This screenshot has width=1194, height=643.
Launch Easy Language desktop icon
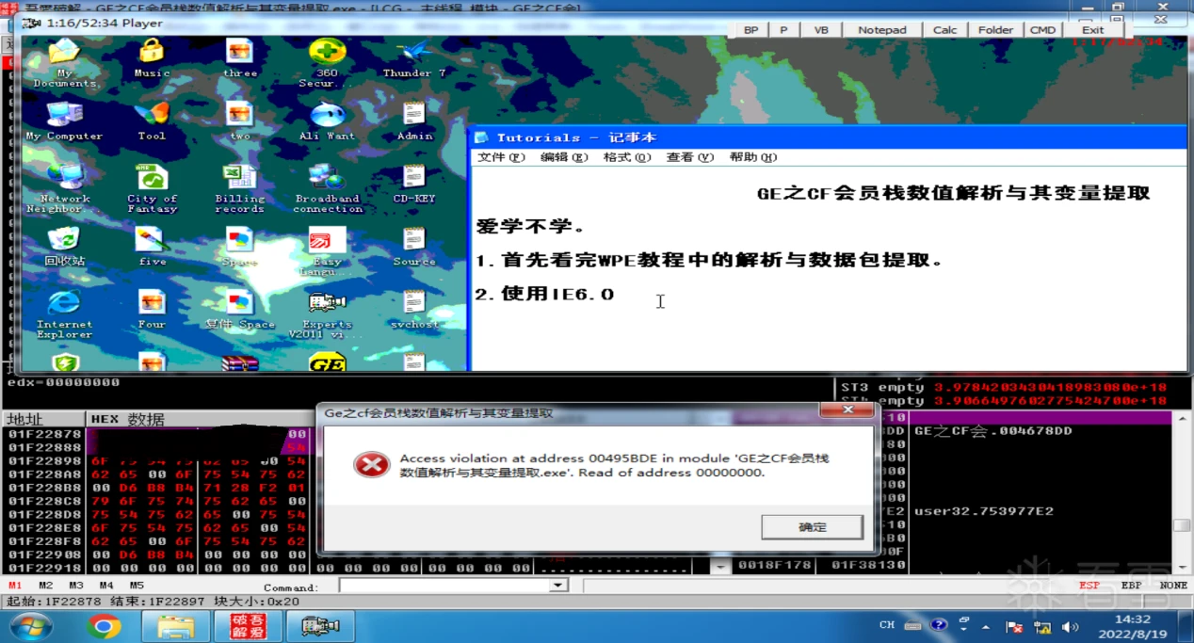point(327,251)
